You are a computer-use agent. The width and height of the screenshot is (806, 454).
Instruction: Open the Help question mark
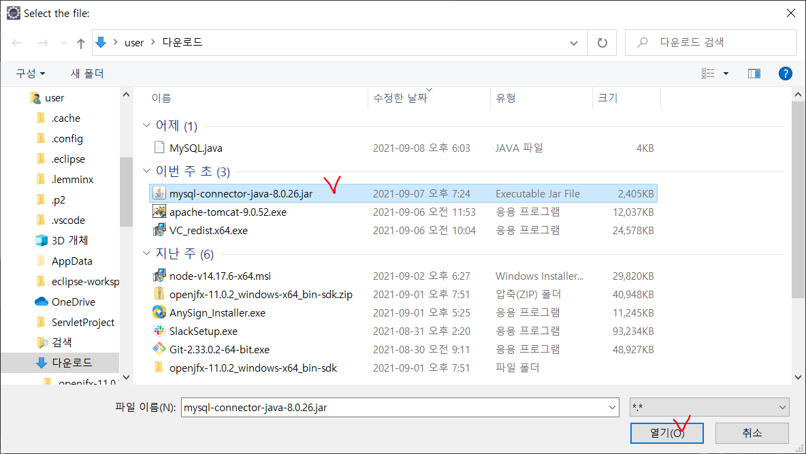pos(785,74)
